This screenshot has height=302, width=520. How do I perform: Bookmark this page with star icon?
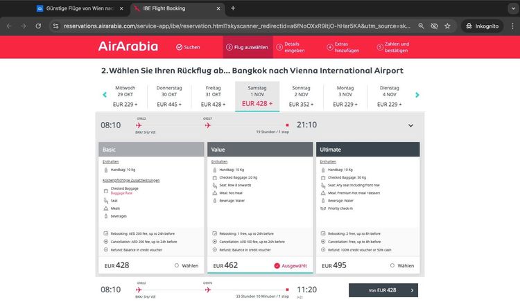point(448,26)
